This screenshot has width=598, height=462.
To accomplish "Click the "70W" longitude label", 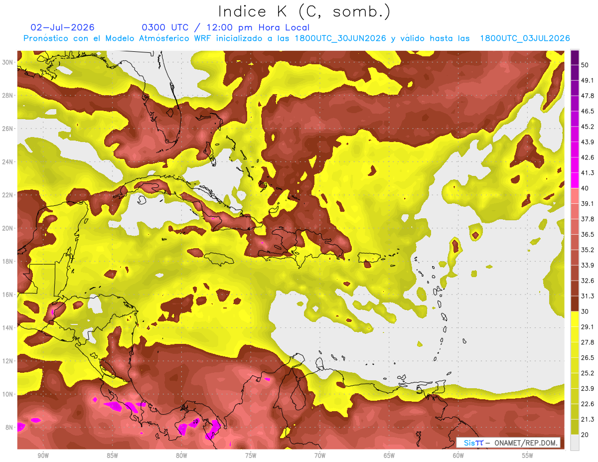I will click(320, 456).
